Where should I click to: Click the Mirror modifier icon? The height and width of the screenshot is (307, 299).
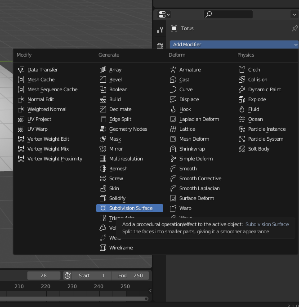[x=103, y=149]
